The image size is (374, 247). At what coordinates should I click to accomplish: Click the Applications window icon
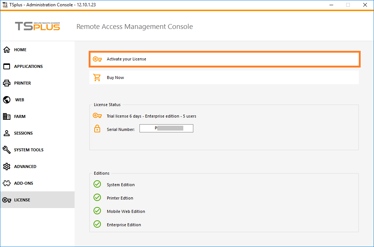click(x=7, y=66)
